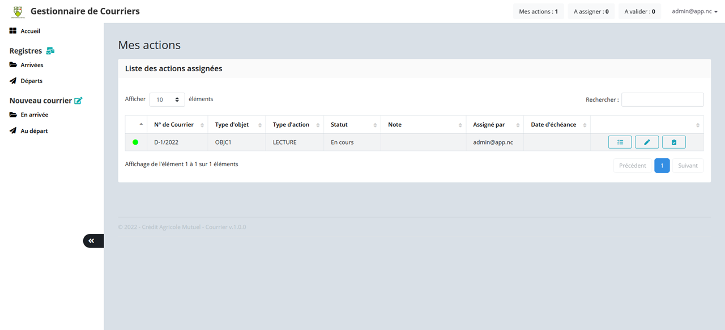Open Accueil in the sidebar
Viewport: 725px width, 330px height.
click(x=30, y=31)
